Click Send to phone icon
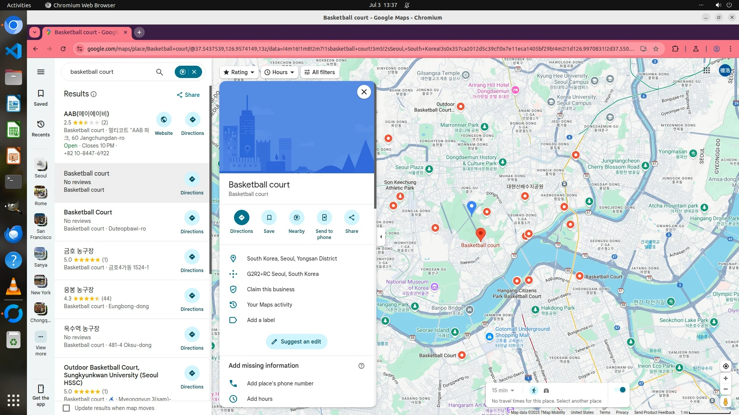The image size is (739, 415). 324,218
